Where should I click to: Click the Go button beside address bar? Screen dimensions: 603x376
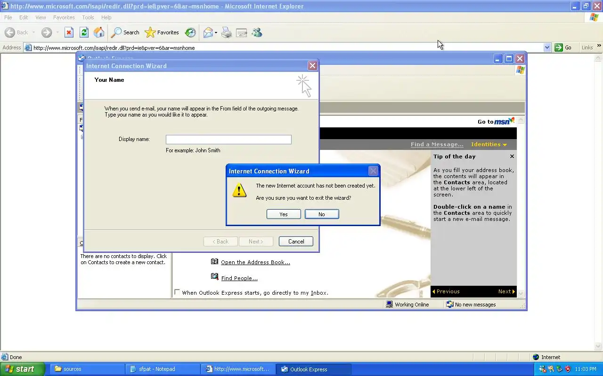coord(563,47)
